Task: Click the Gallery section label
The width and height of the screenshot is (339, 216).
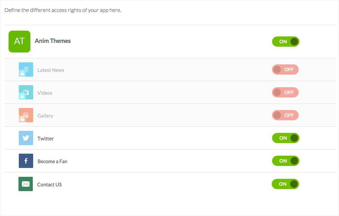Action: (x=45, y=116)
